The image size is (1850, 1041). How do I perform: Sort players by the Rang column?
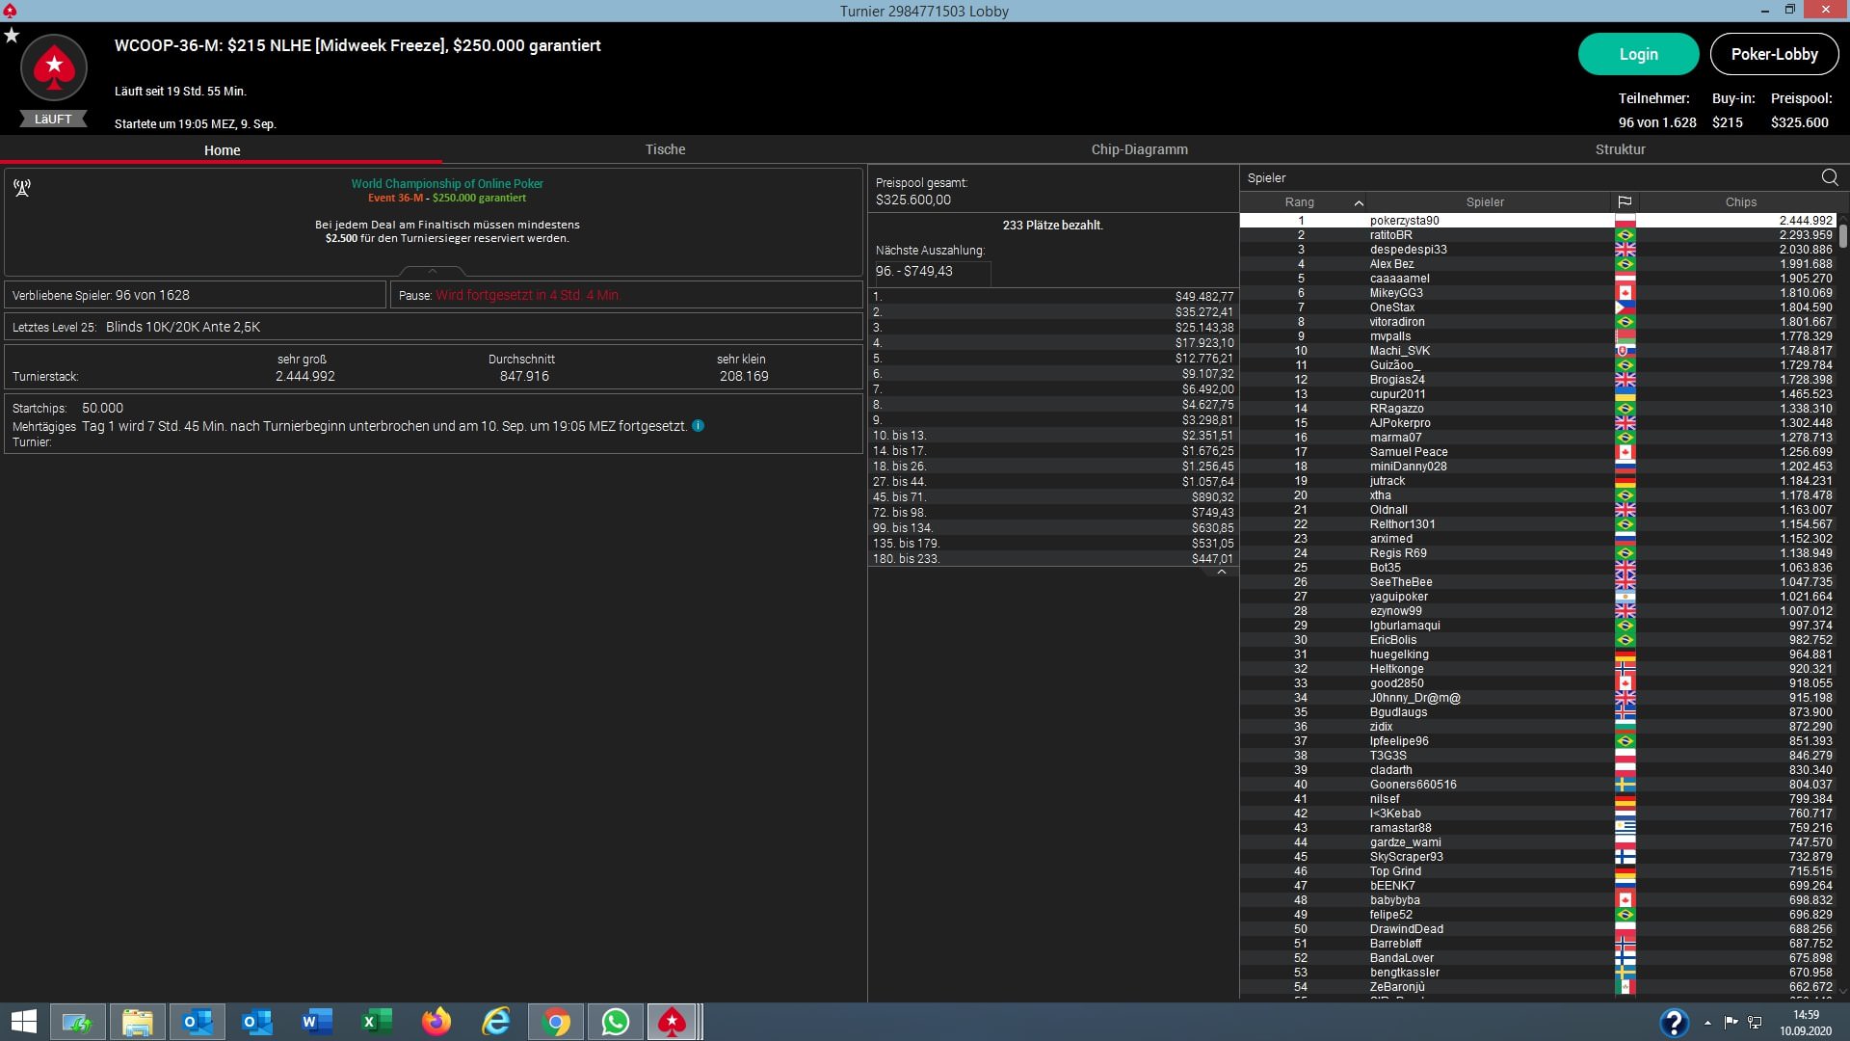1299,202
